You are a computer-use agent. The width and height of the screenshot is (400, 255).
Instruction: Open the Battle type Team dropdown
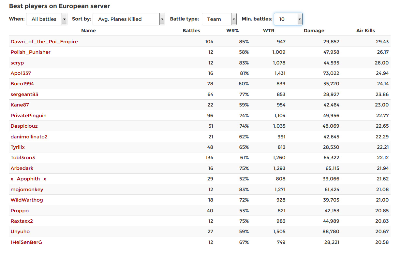(x=219, y=19)
